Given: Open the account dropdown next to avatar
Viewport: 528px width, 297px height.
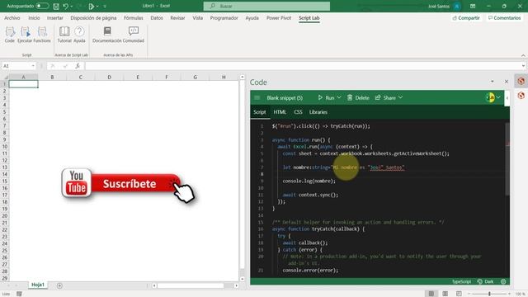Looking at the screenshot, I should (x=498, y=97).
